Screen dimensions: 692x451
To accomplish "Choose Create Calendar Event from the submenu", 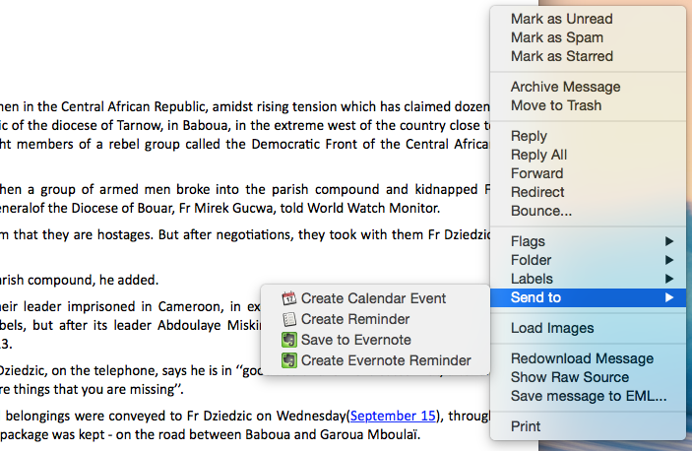I will pyautogui.click(x=375, y=298).
